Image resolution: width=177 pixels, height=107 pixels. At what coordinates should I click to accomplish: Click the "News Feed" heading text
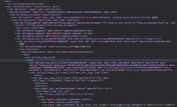click(x=80, y=47)
